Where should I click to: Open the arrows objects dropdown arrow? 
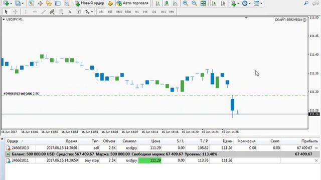click(92, 12)
